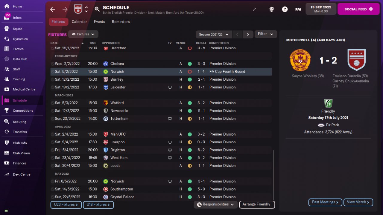Go back using the back arrow
The image size is (383, 215).
[53, 9]
